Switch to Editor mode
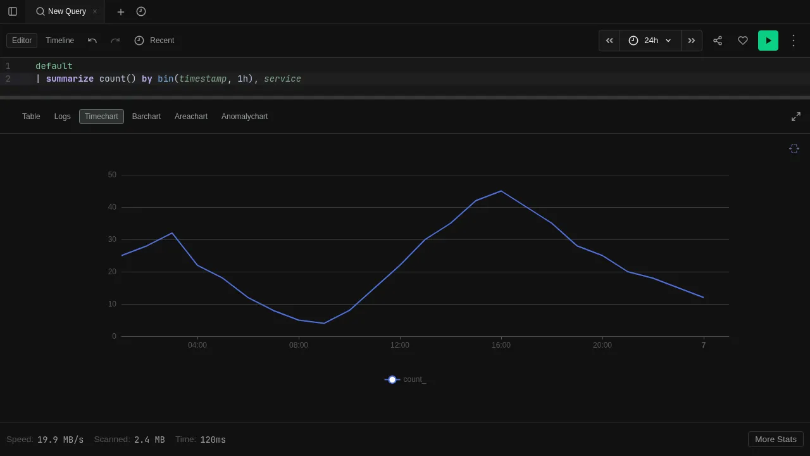 click(x=22, y=41)
